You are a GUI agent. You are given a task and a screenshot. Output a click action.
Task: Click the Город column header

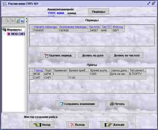[x=38, y=70]
